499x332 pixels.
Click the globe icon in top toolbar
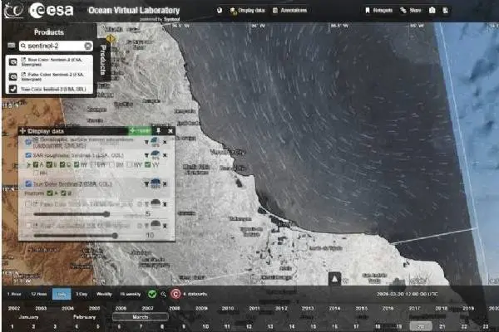219,11
